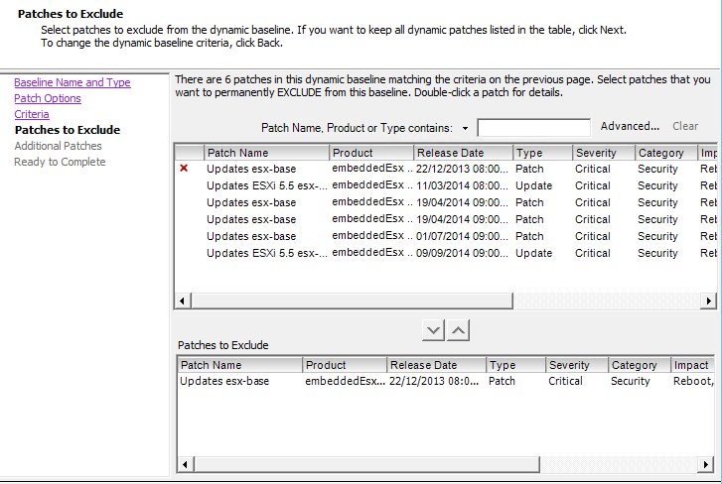Screen dimensions: 722x484
Task: Click the red X exclude marker icon
Action: (184, 169)
